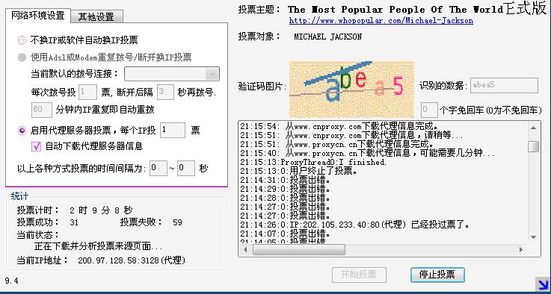Screen dimensions: 551x294
Task: Select log line 21:15:51 从www.proxycn.cn下载代理信息完成
Action: pyautogui.click(x=337, y=144)
